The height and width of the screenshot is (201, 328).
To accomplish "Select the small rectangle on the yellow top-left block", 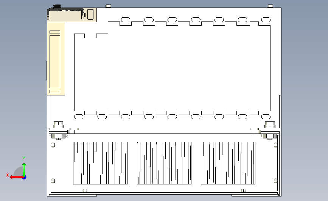I will 90,14.
